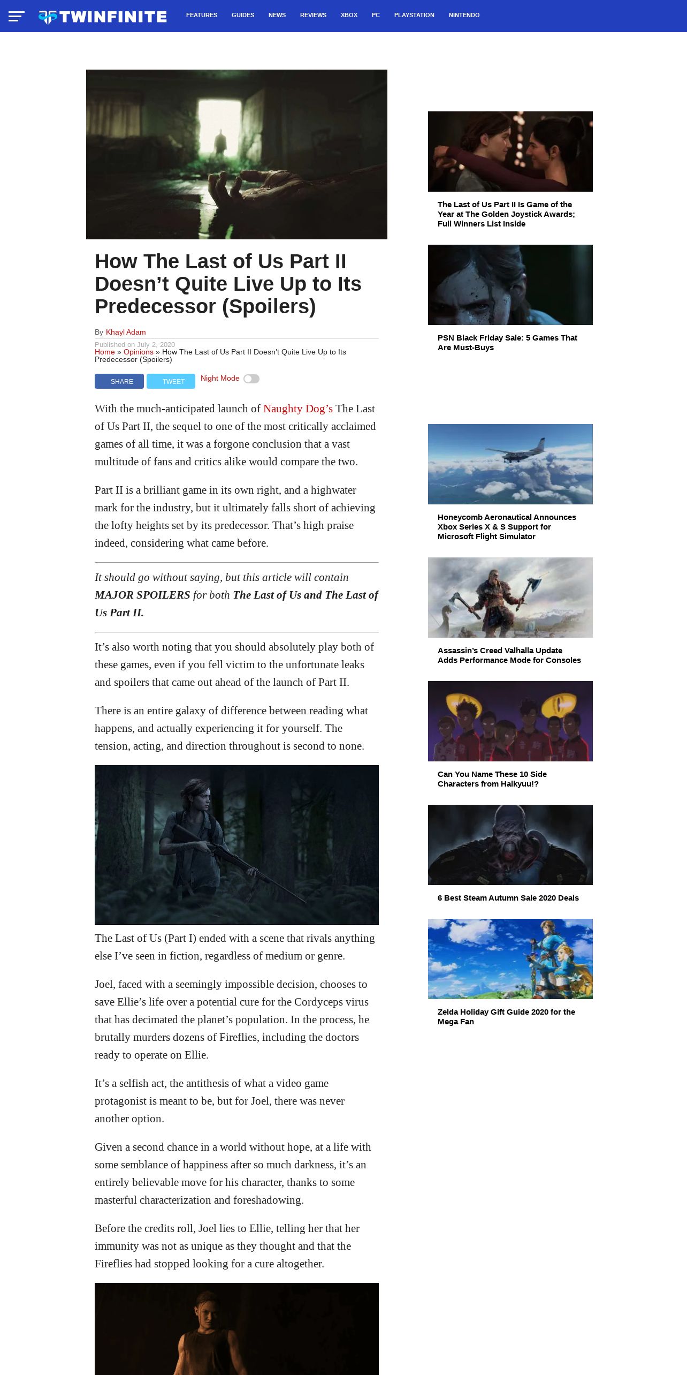Screen dimensions: 687x1375
Task: Open the Features menu item
Action: pos(202,15)
